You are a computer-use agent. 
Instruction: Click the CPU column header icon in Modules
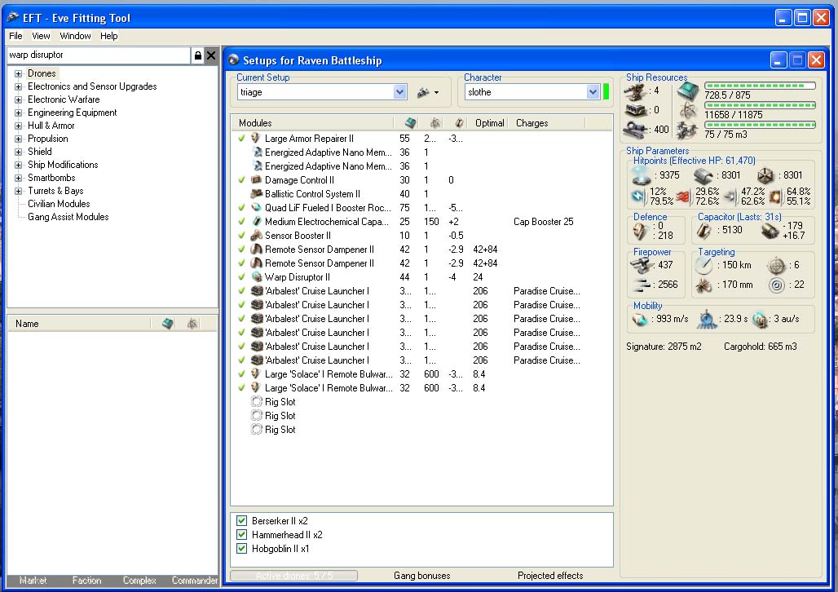[410, 123]
